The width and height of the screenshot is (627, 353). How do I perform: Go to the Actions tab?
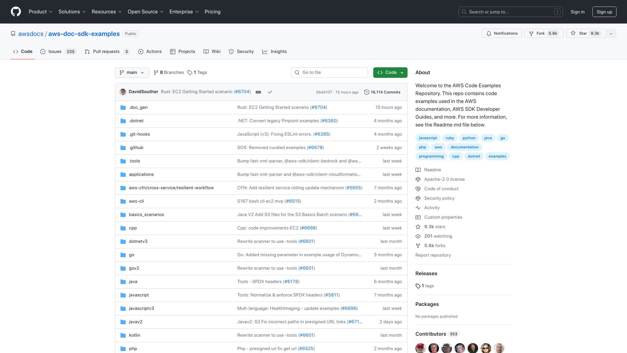(x=150, y=52)
